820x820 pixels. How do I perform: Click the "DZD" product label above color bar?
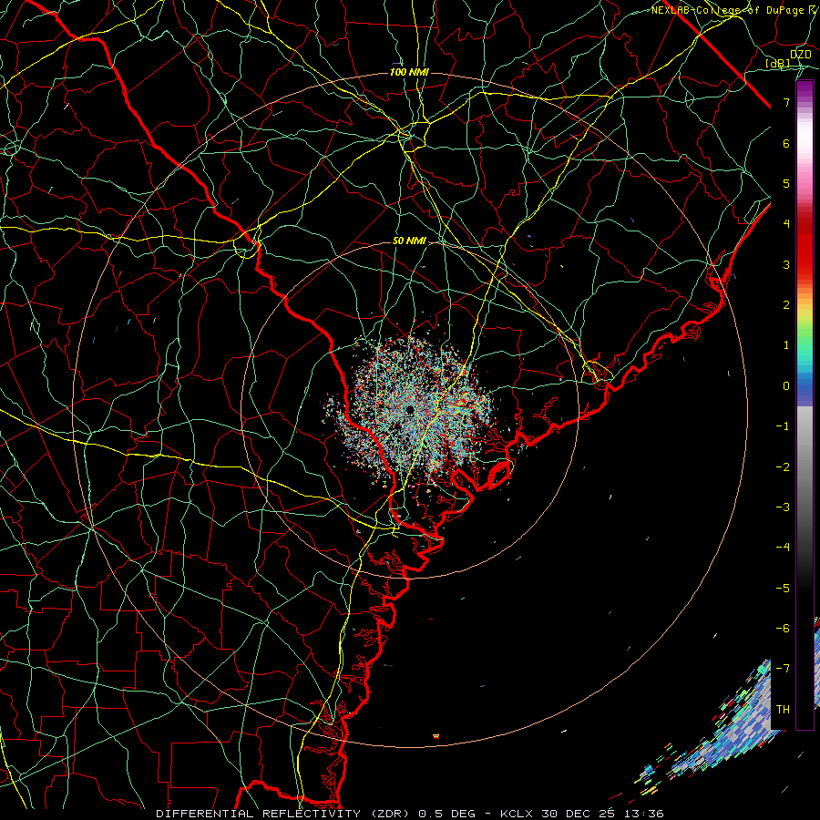point(800,55)
